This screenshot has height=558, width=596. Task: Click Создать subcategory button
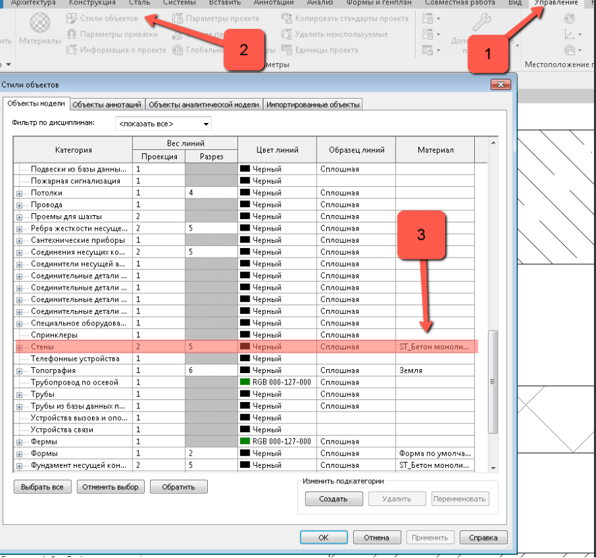(334, 499)
